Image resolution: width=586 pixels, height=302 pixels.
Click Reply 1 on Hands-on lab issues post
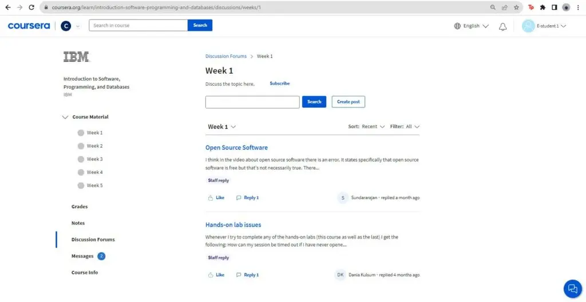[247, 275]
